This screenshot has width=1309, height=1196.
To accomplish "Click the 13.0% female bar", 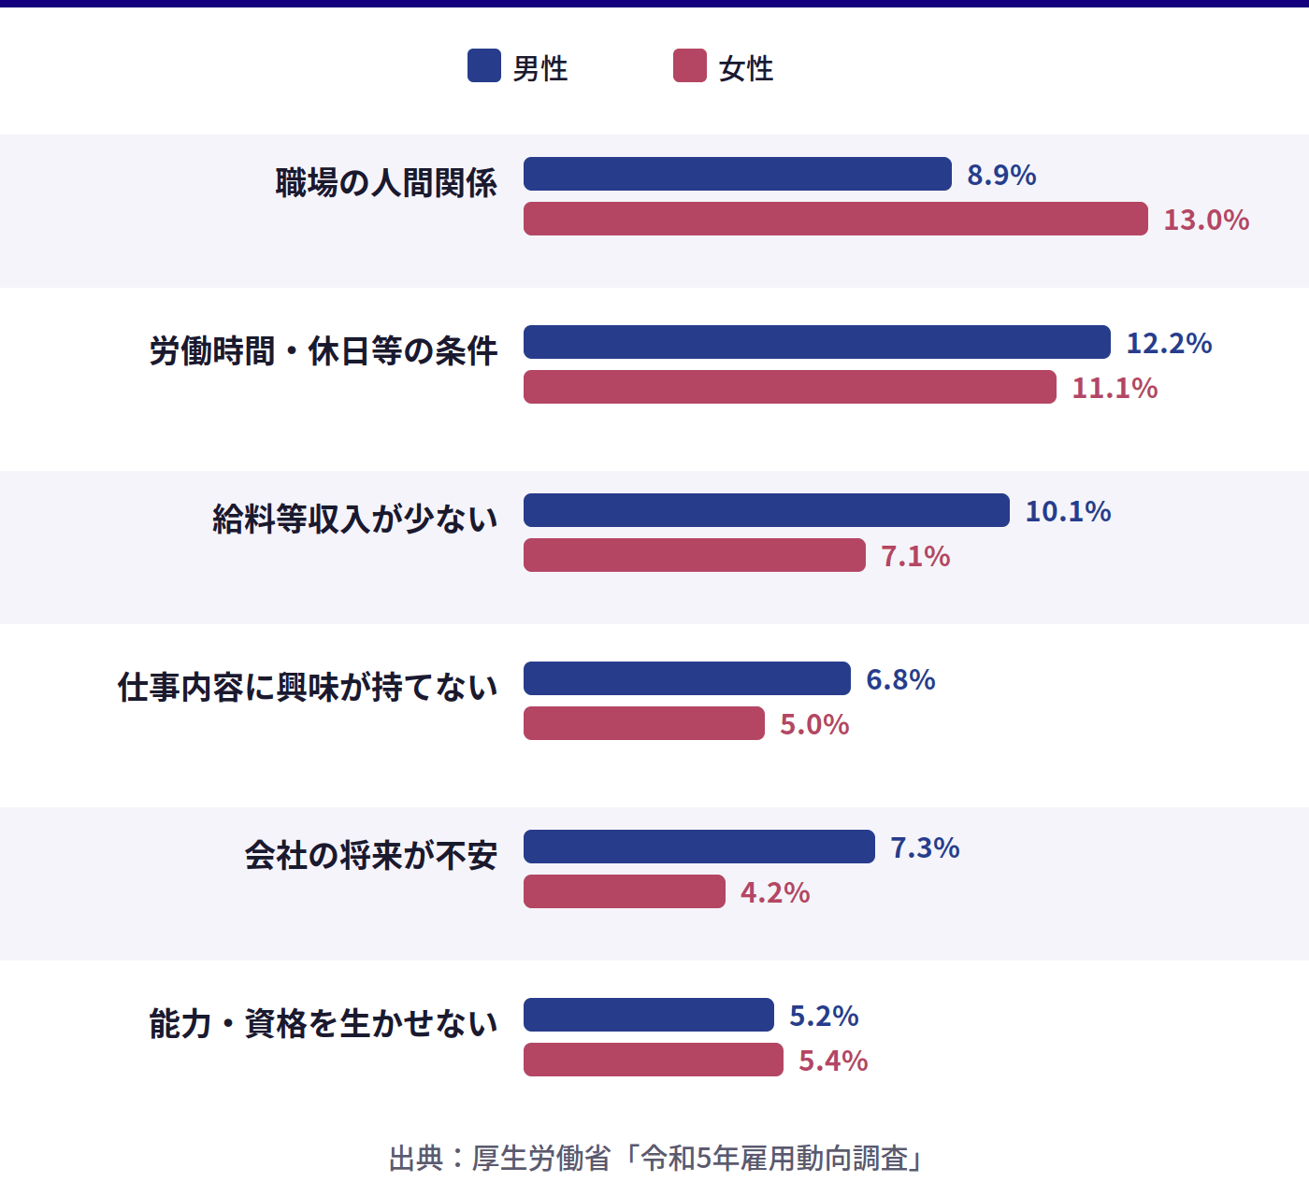I will click(835, 219).
